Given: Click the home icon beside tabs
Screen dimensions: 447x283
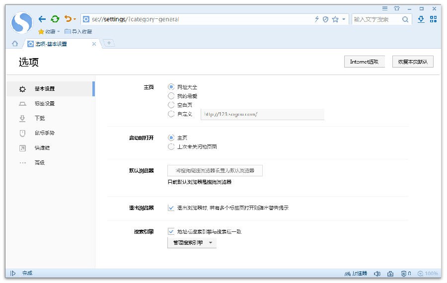Looking at the screenshot, I should pyautogui.click(x=15, y=44).
